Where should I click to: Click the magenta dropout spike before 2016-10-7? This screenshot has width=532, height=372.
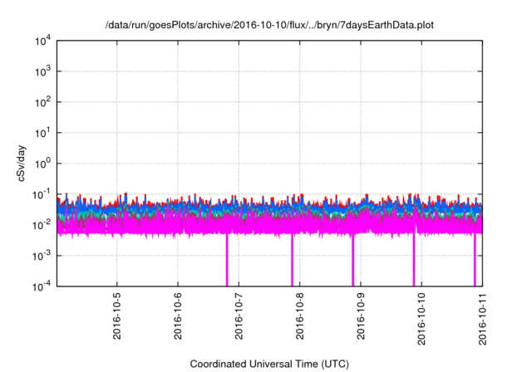click(227, 260)
